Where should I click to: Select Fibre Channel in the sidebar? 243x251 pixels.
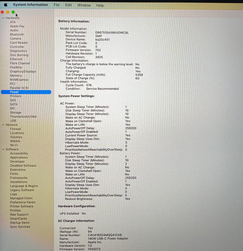pos(20,63)
